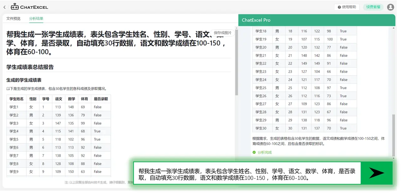
Task: Click the 语文 column header
Action: click(59, 99)
